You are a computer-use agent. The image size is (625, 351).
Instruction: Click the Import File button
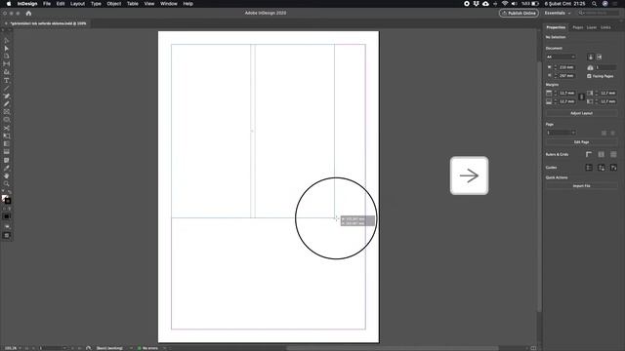point(581,186)
